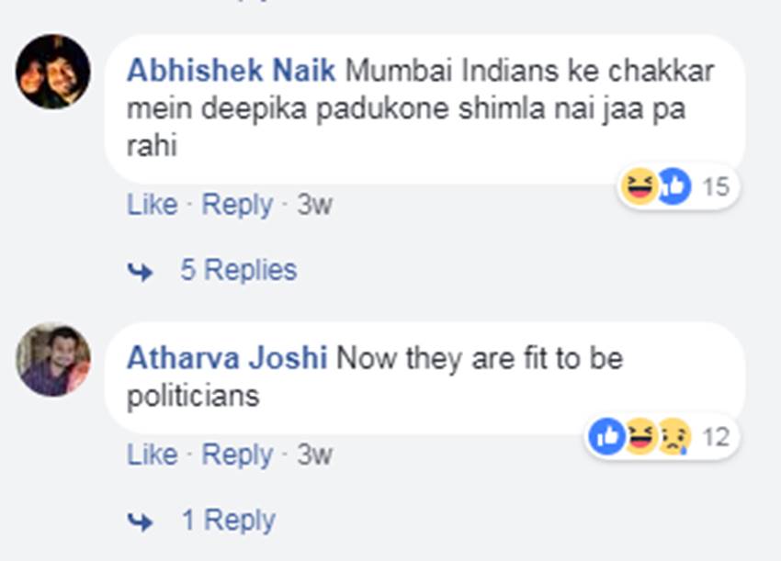This screenshot has width=781, height=561.
Task: Open Abhishek Naik's profile via name link
Action: [230, 70]
